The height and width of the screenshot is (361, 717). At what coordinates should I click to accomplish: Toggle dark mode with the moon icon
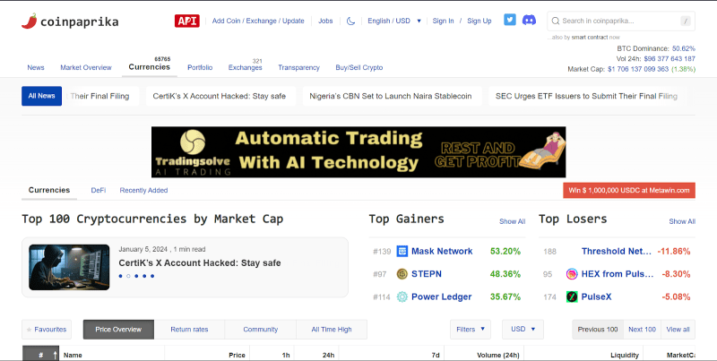click(x=350, y=21)
